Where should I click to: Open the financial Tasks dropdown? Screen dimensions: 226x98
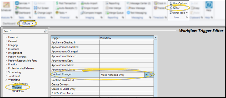coord(61,13)
